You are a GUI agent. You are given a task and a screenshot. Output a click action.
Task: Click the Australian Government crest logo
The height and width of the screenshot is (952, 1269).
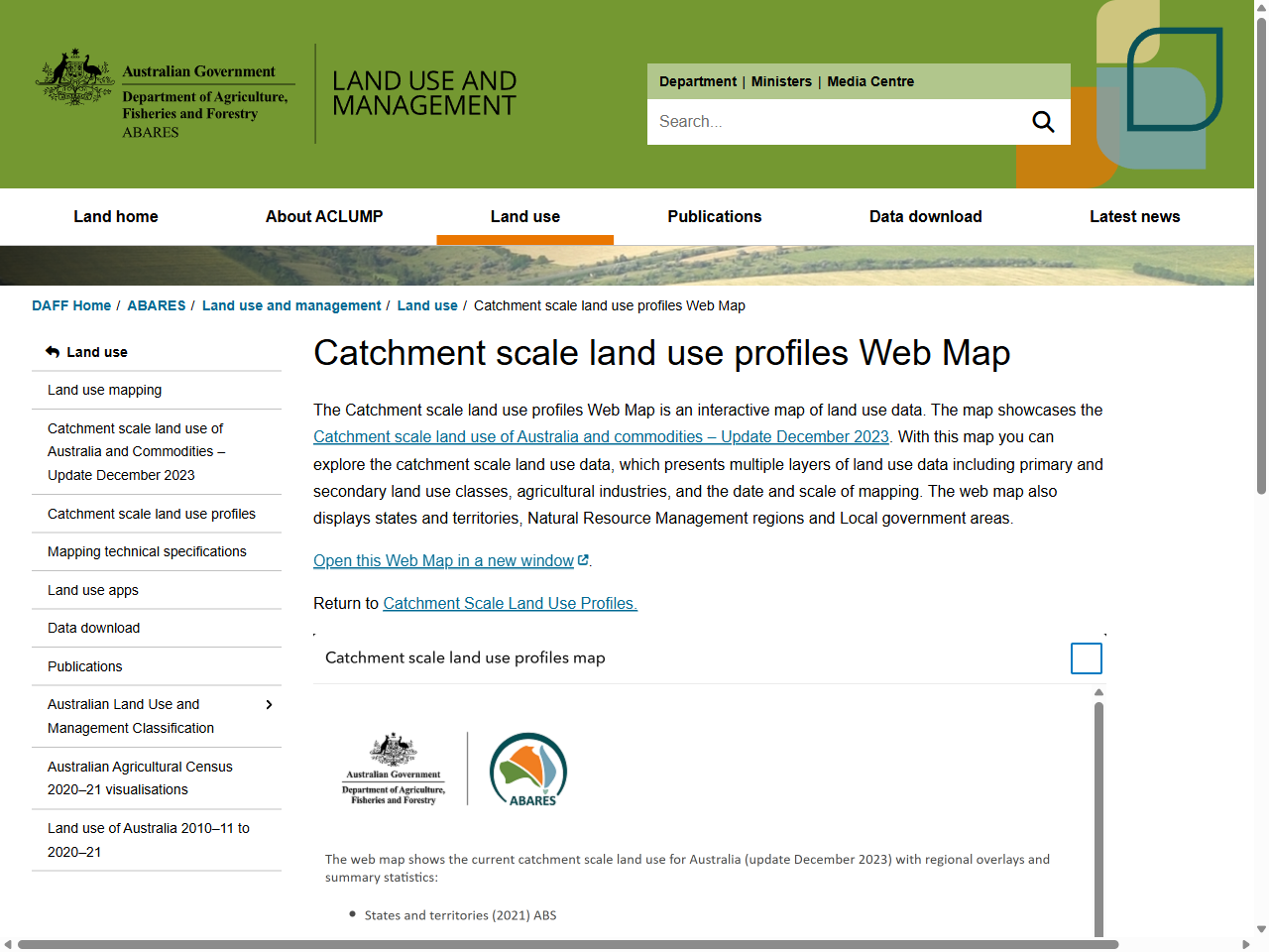(75, 76)
